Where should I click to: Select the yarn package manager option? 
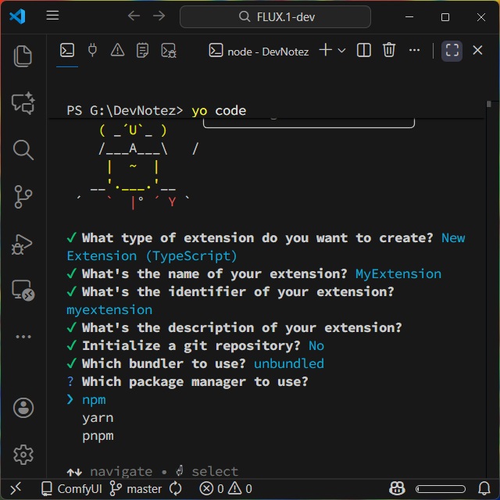tap(98, 418)
